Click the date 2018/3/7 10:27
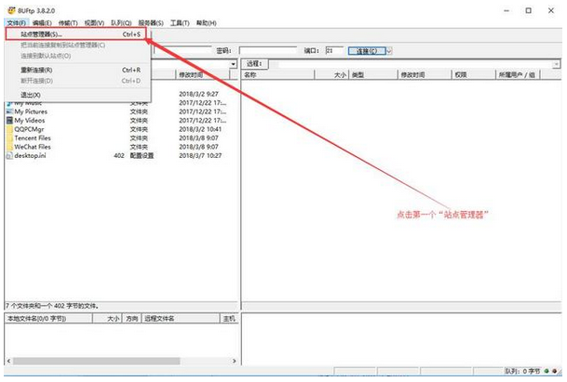Screen dimensions: 567x382 pyautogui.click(x=200, y=155)
